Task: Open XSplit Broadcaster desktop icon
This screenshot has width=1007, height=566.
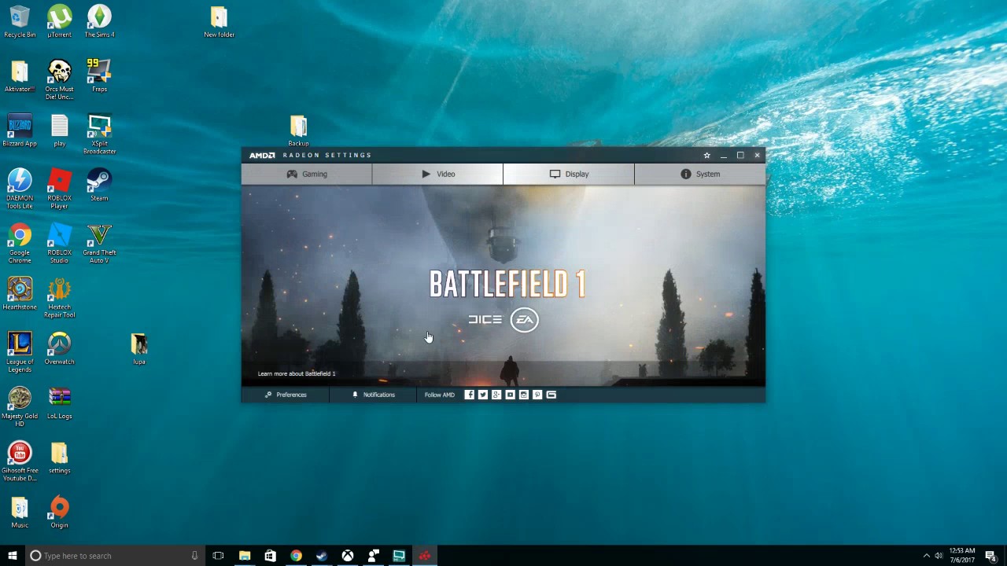Action: tap(99, 134)
